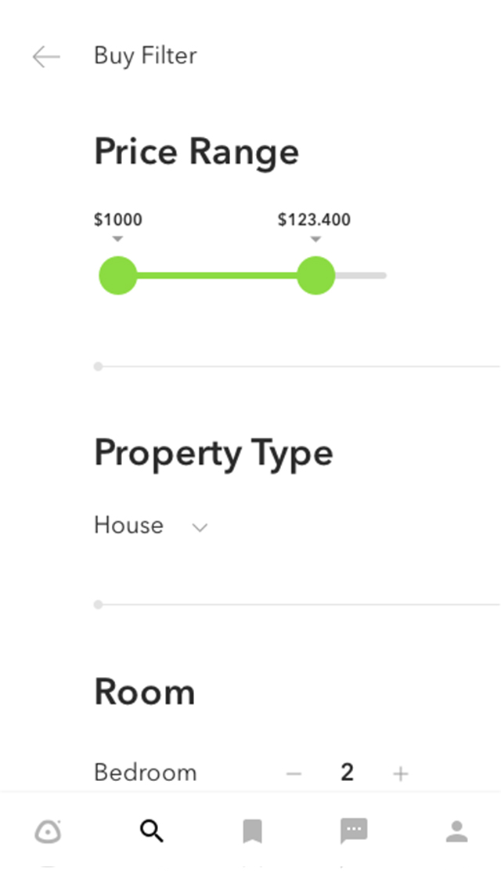Decrease bedroom count with minus icon

pos(294,774)
